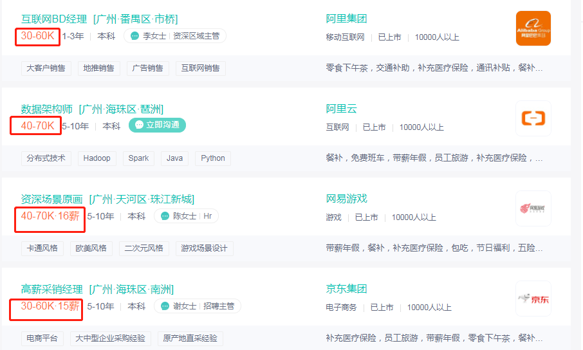The width and height of the screenshot is (583, 350).
Task: Select the 互联网销售 tag
Action: click(x=200, y=68)
